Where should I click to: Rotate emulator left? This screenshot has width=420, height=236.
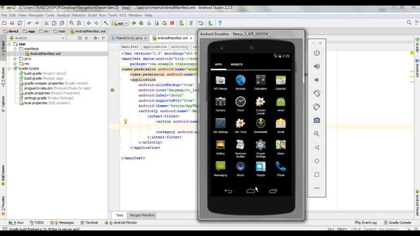tap(316, 93)
